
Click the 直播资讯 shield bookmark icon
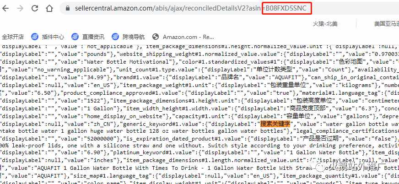pos(75,37)
